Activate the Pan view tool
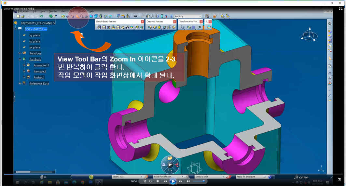This screenshot has width=346, height=186. [x=68, y=16]
